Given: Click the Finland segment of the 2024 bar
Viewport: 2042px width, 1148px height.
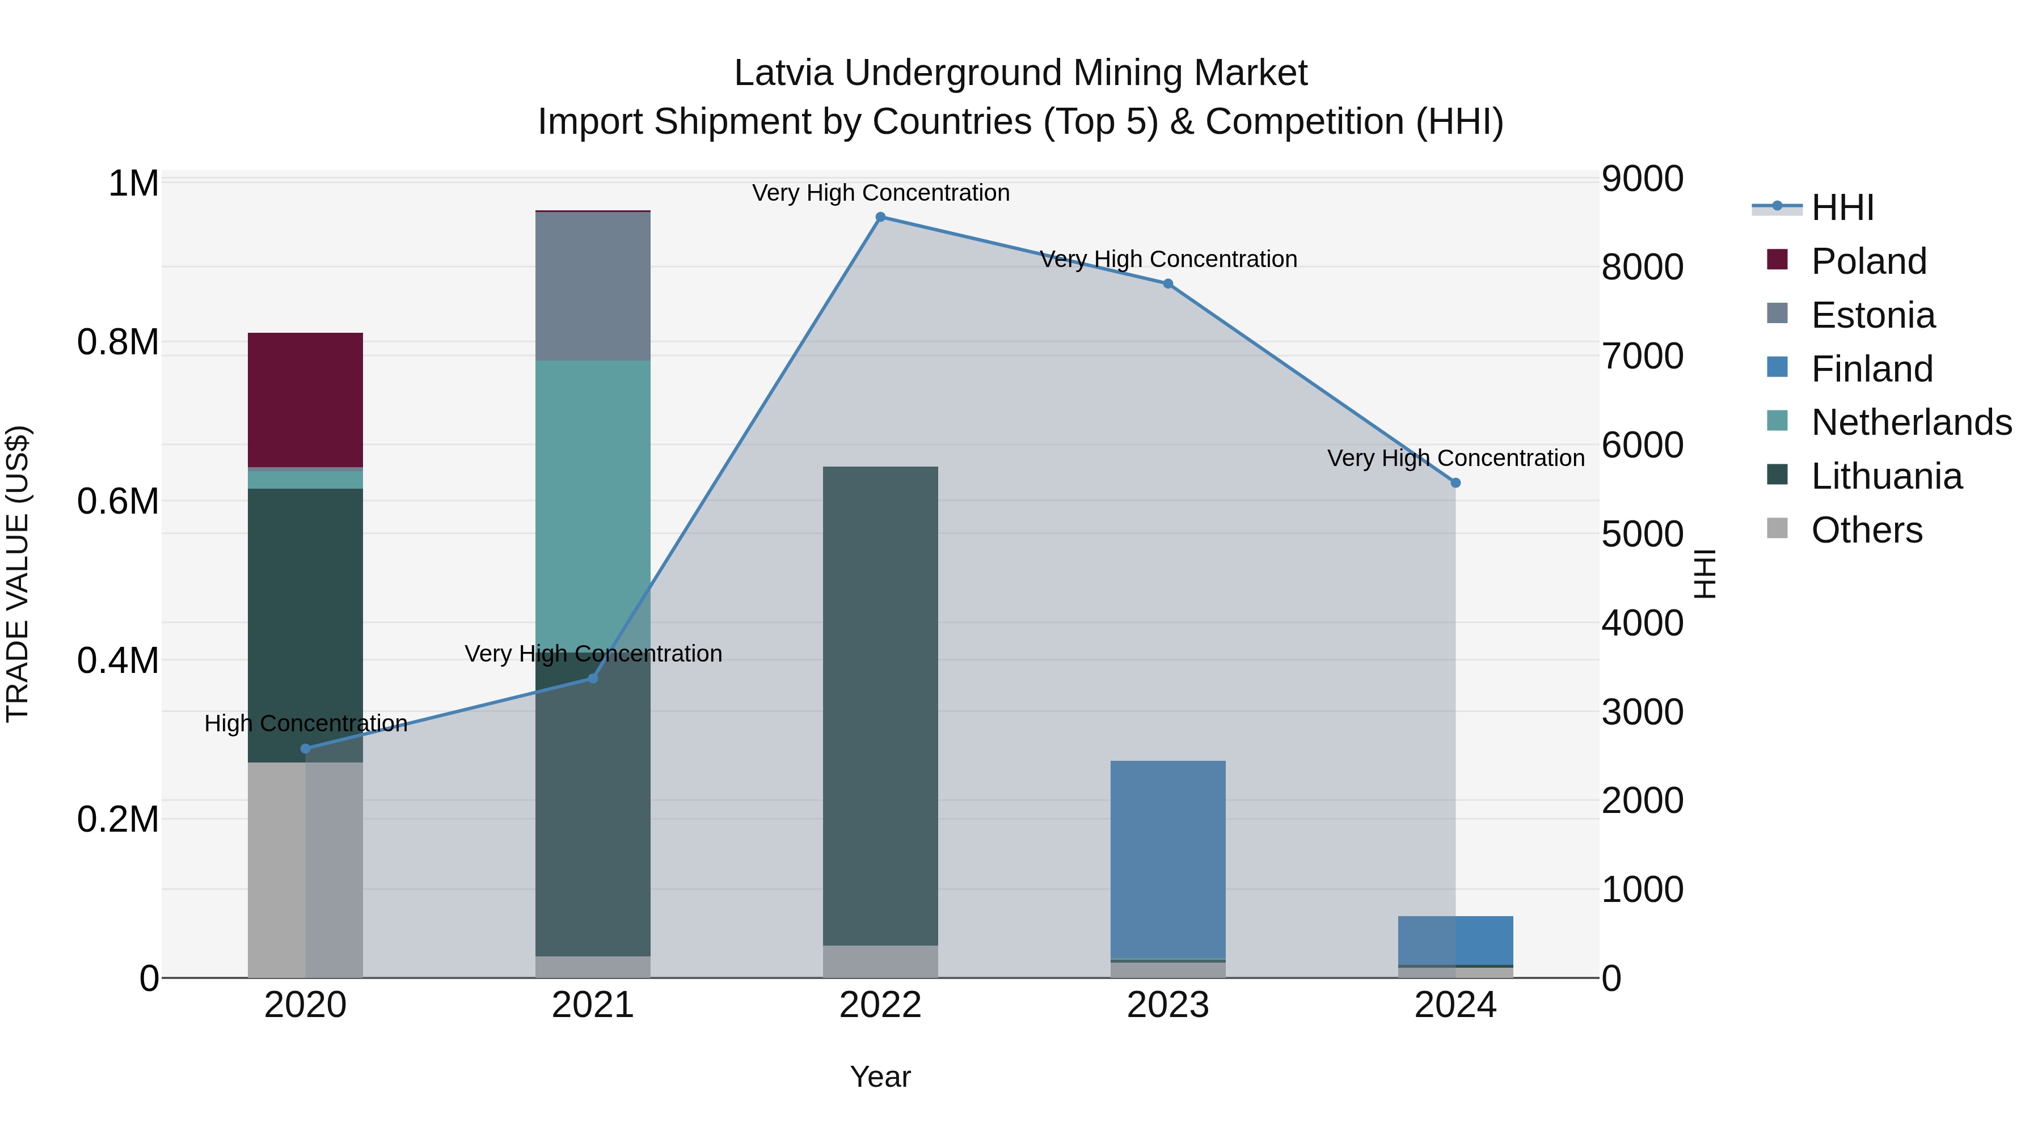Looking at the screenshot, I should [1455, 941].
